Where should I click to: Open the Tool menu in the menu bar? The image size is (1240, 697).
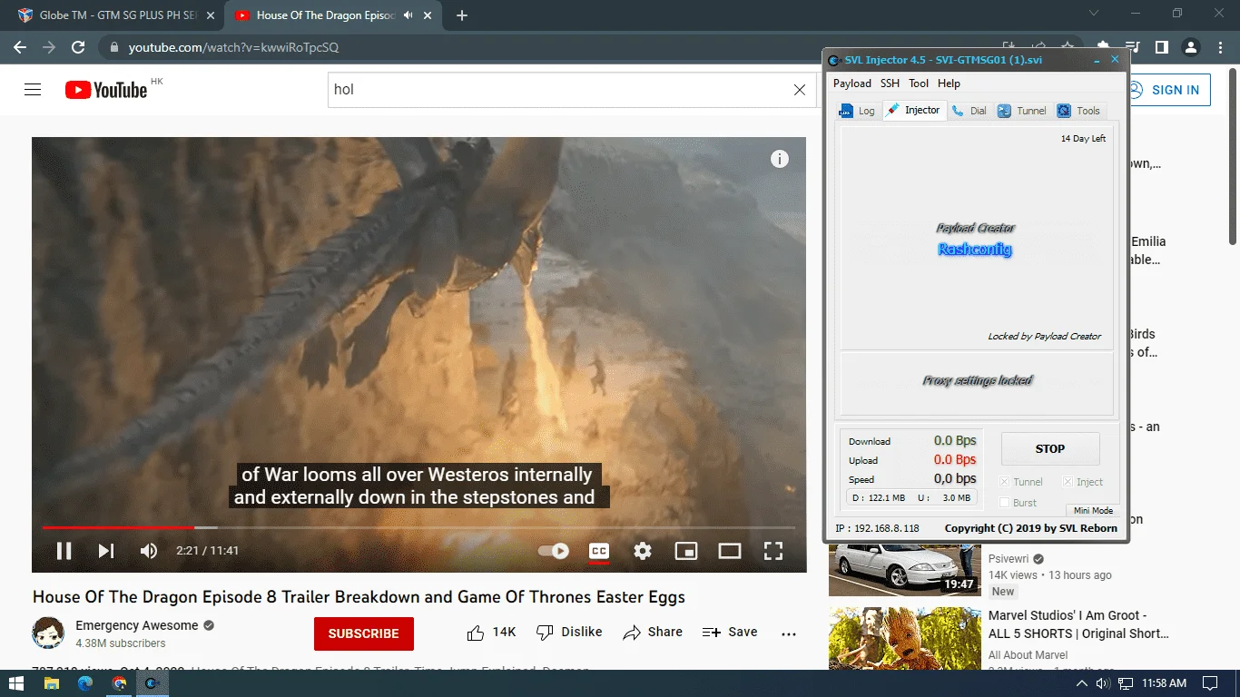(x=919, y=83)
